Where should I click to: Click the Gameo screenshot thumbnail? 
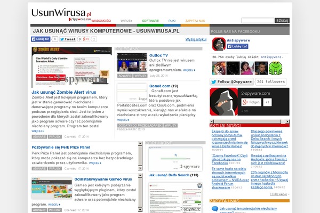pos(52,189)
